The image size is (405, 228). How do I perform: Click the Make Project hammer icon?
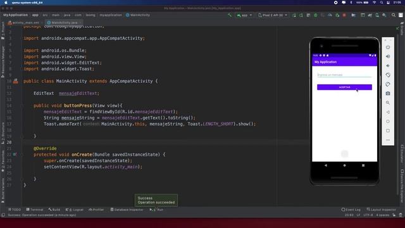[x=230, y=15]
